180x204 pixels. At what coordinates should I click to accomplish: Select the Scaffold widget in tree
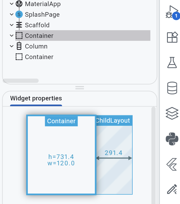tap(33, 25)
